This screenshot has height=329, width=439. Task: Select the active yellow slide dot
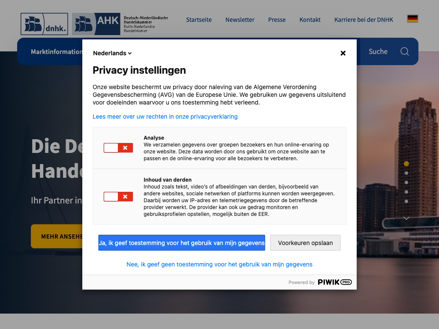pyautogui.click(x=406, y=164)
